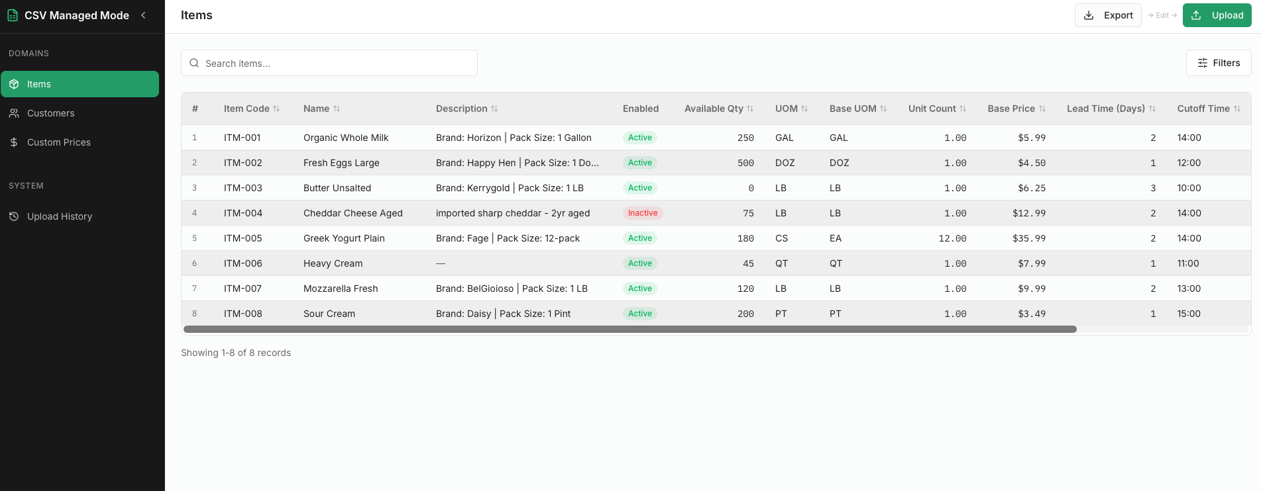Click the Export button
1261x491 pixels.
click(x=1108, y=15)
